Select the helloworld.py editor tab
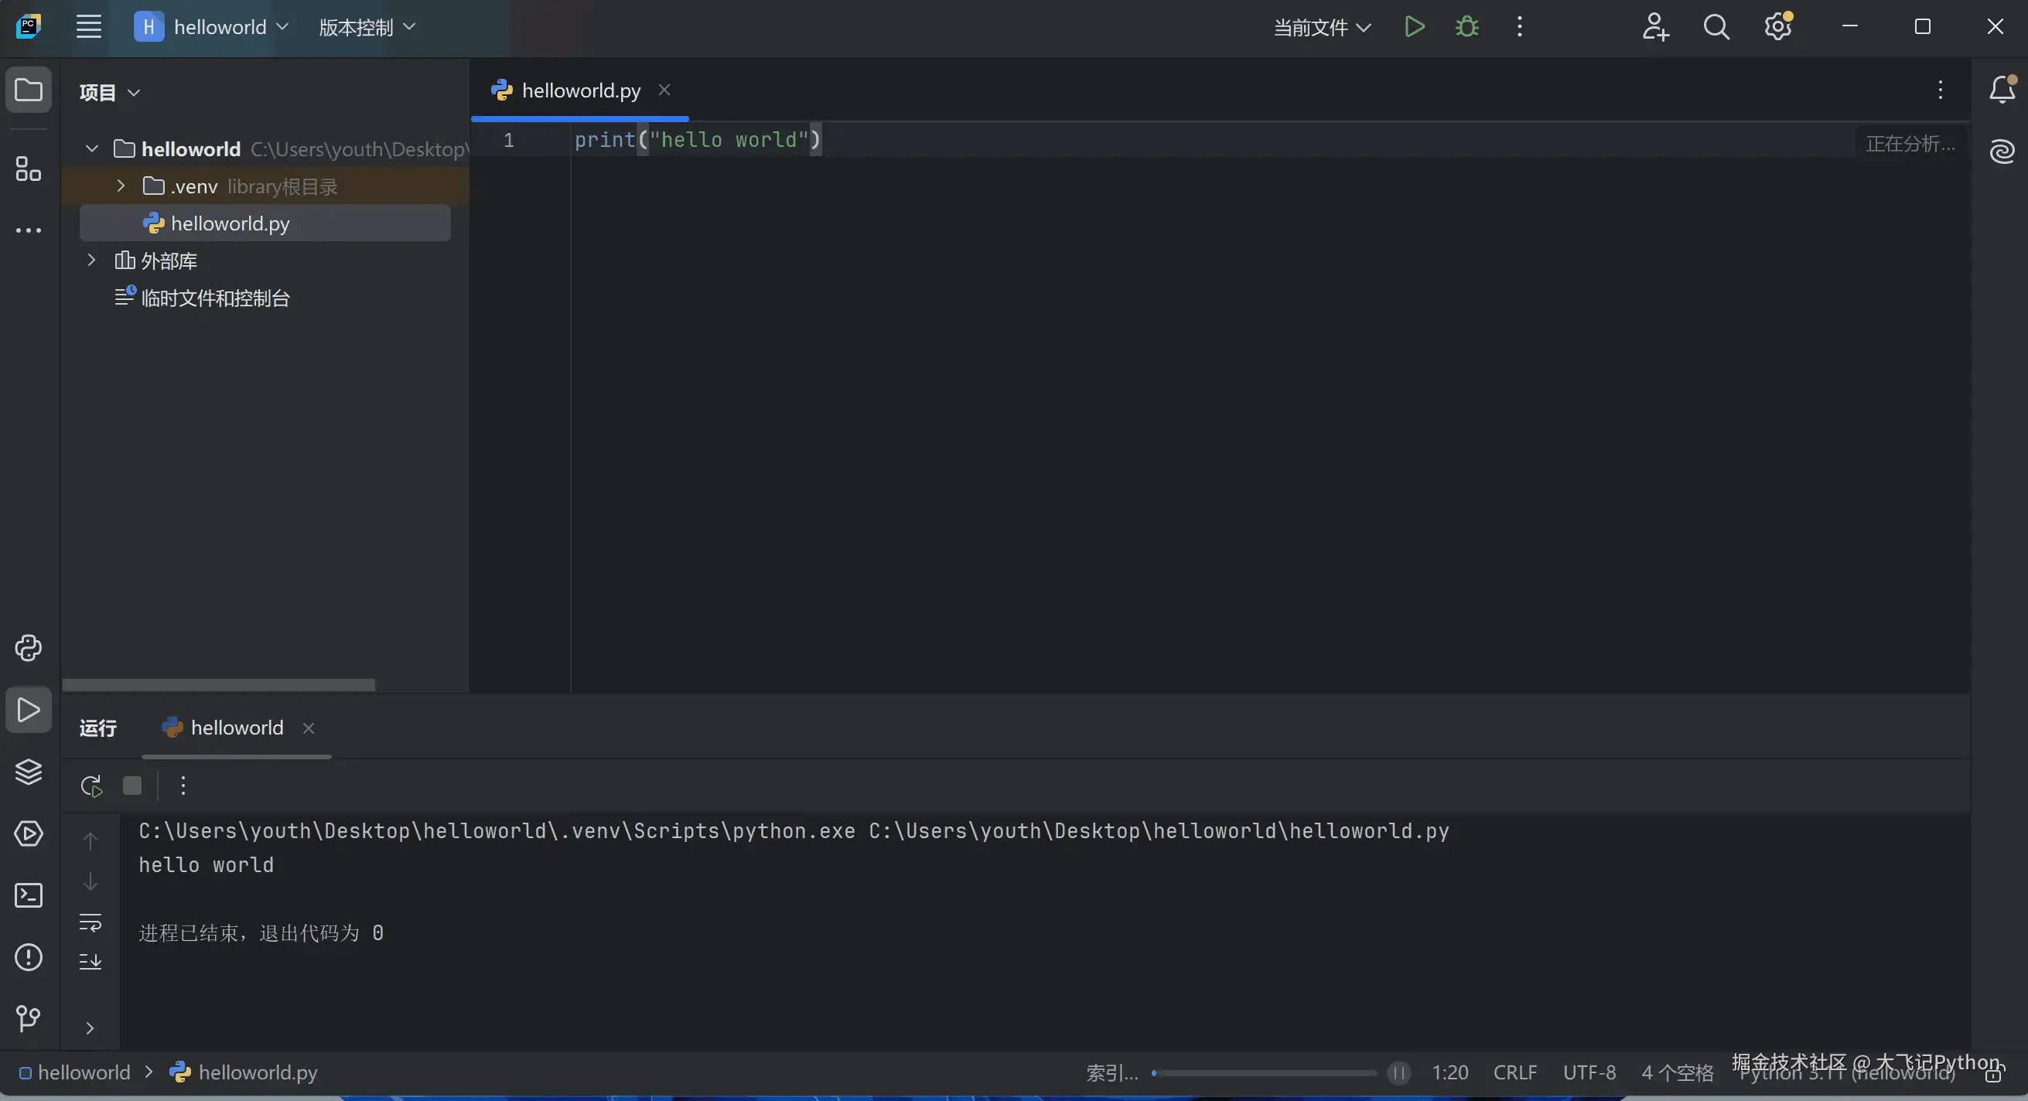Viewport: 2028px width, 1101px height. pyautogui.click(x=580, y=90)
